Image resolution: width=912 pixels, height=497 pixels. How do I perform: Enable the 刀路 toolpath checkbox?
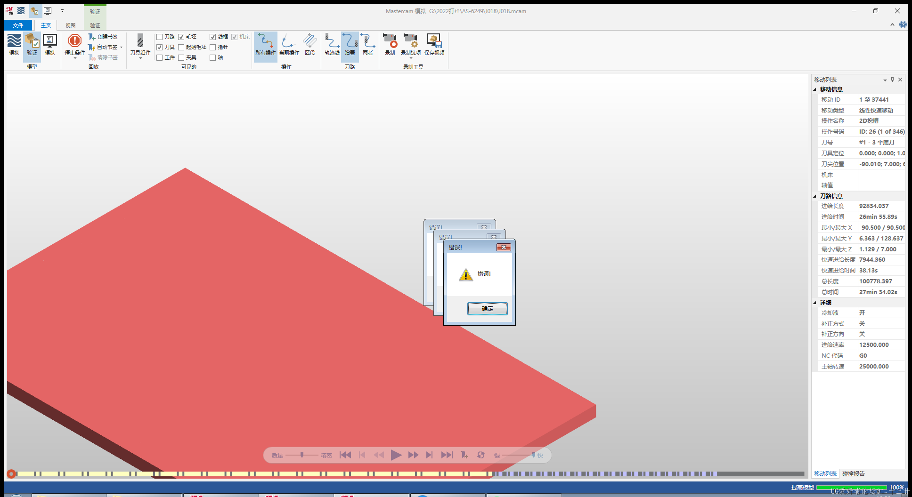pyautogui.click(x=160, y=37)
